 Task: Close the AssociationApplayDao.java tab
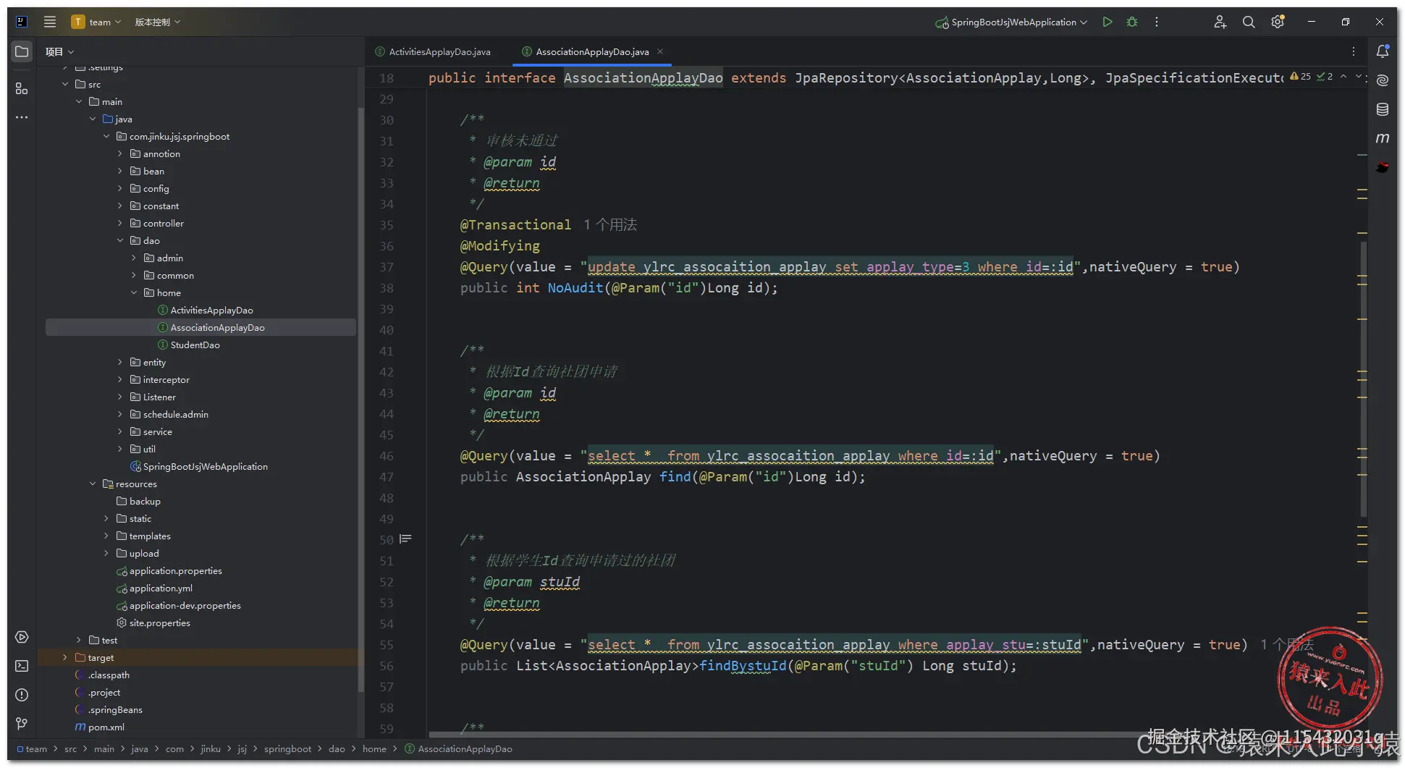pyautogui.click(x=660, y=51)
